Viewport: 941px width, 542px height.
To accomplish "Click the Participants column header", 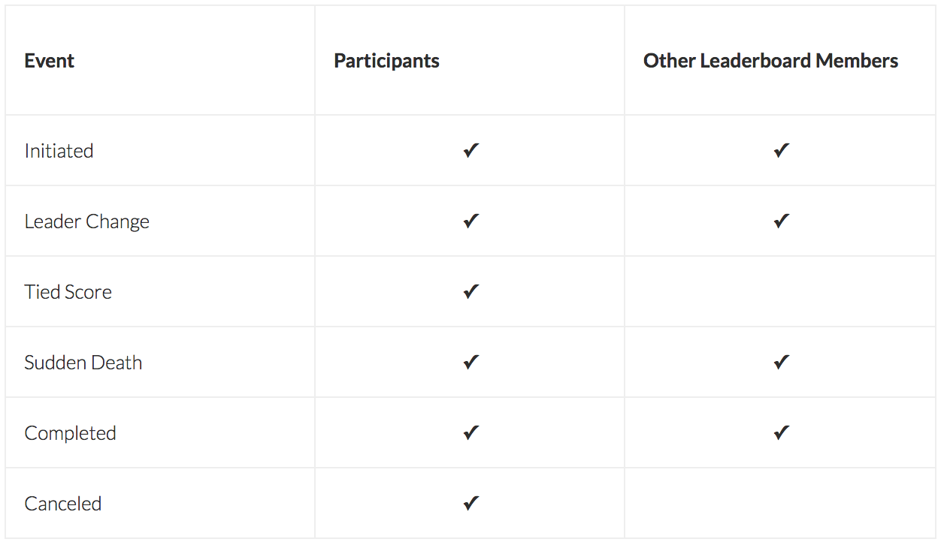I will [386, 61].
